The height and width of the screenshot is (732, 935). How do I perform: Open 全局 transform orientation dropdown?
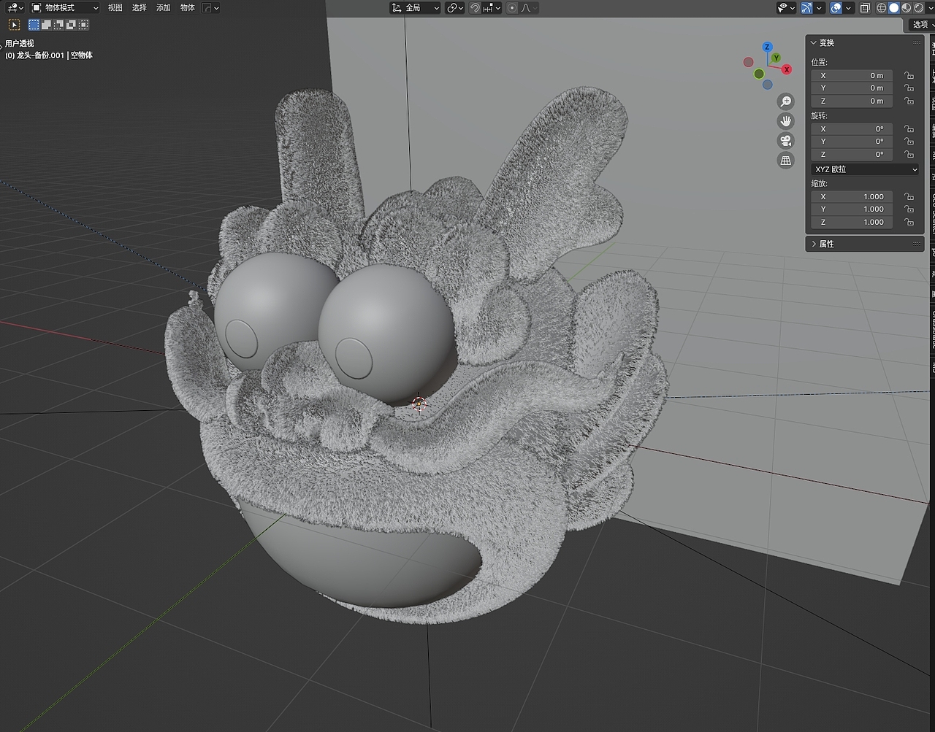pyautogui.click(x=416, y=7)
